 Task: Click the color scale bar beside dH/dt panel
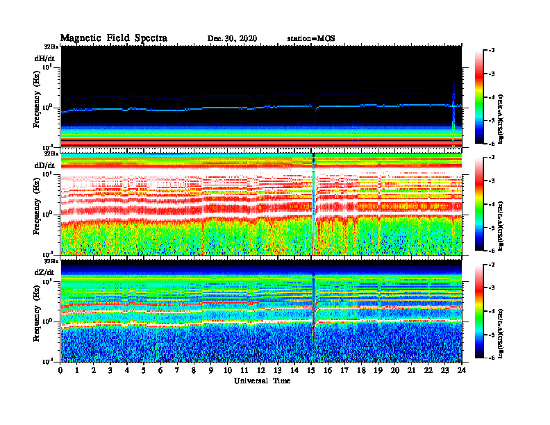click(x=479, y=97)
